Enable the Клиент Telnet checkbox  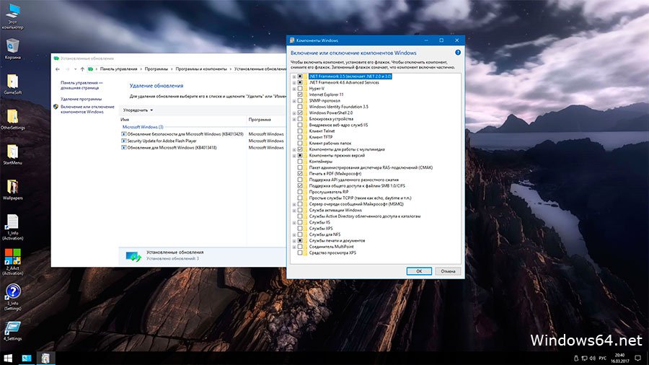pos(300,131)
